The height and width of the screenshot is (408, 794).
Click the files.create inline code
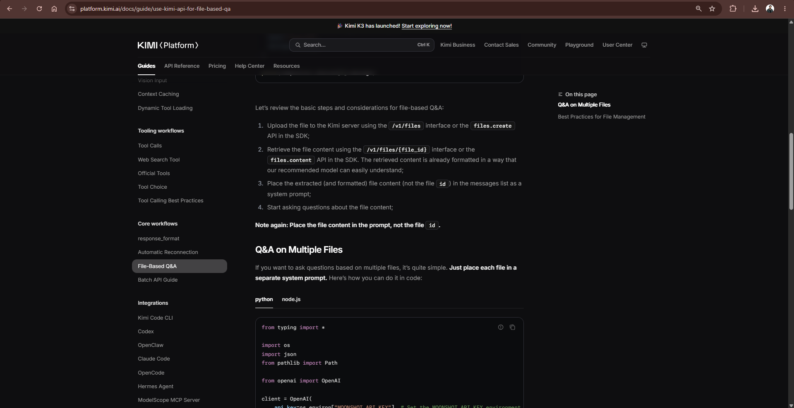[x=492, y=126]
